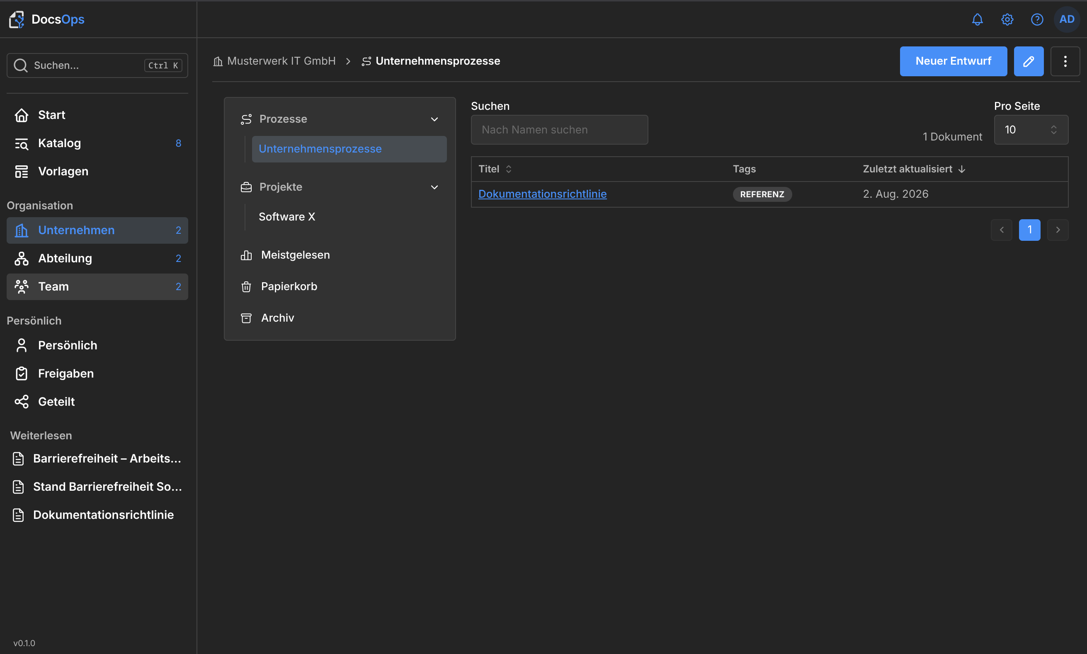This screenshot has height=654, width=1087.
Task: Click the Unternehmen building icon
Action: click(x=22, y=230)
